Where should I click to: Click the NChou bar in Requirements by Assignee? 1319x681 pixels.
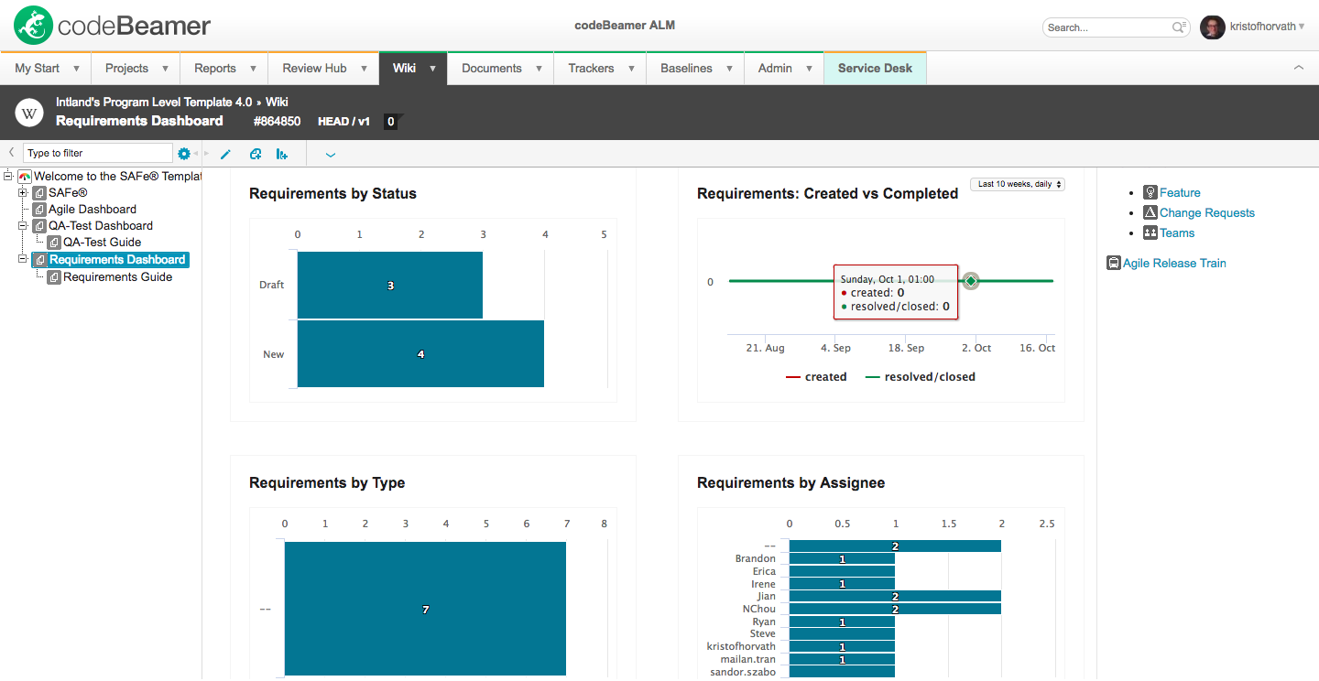coord(895,609)
